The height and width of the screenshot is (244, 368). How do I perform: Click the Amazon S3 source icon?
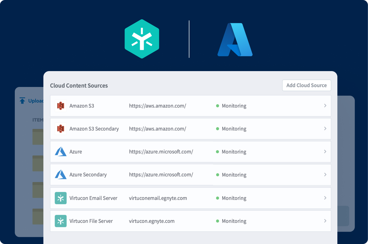point(60,106)
